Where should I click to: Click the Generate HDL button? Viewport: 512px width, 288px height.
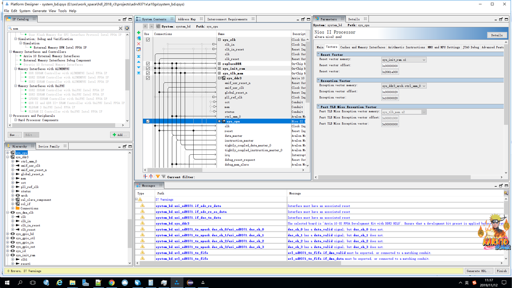coord(477,271)
